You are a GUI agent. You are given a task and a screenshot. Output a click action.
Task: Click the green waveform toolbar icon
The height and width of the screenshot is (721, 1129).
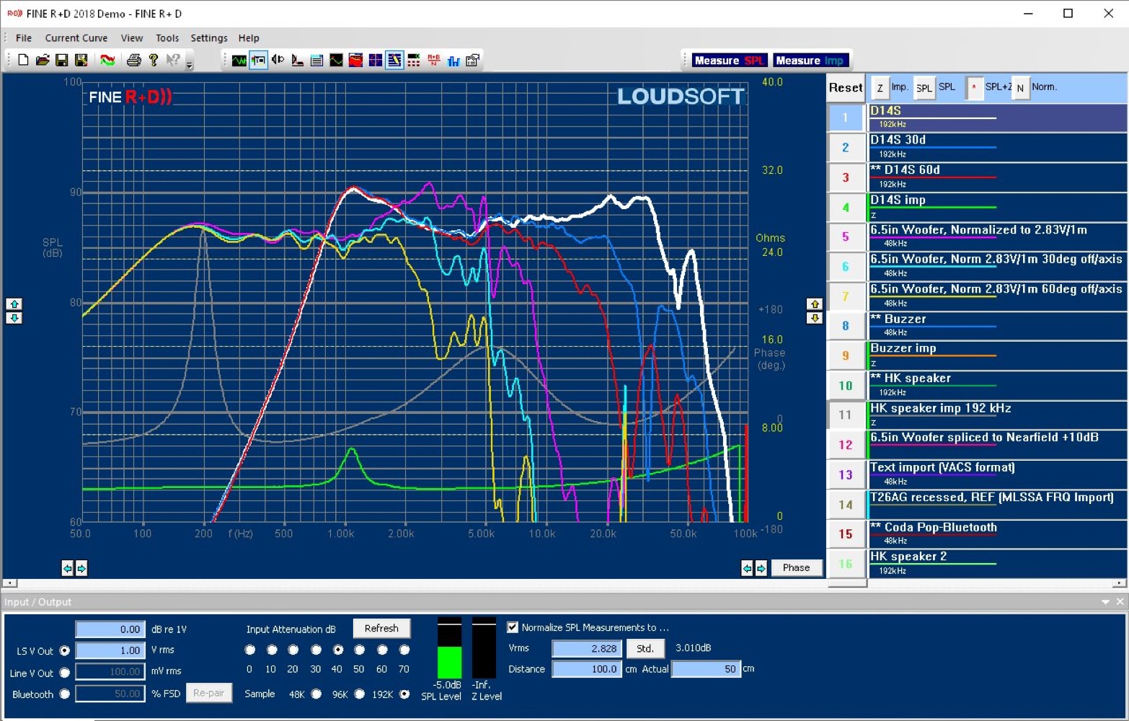click(239, 60)
